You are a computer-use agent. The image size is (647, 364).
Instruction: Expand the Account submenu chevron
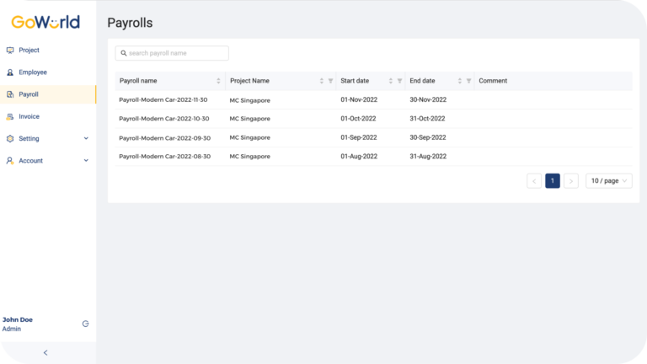[86, 161]
